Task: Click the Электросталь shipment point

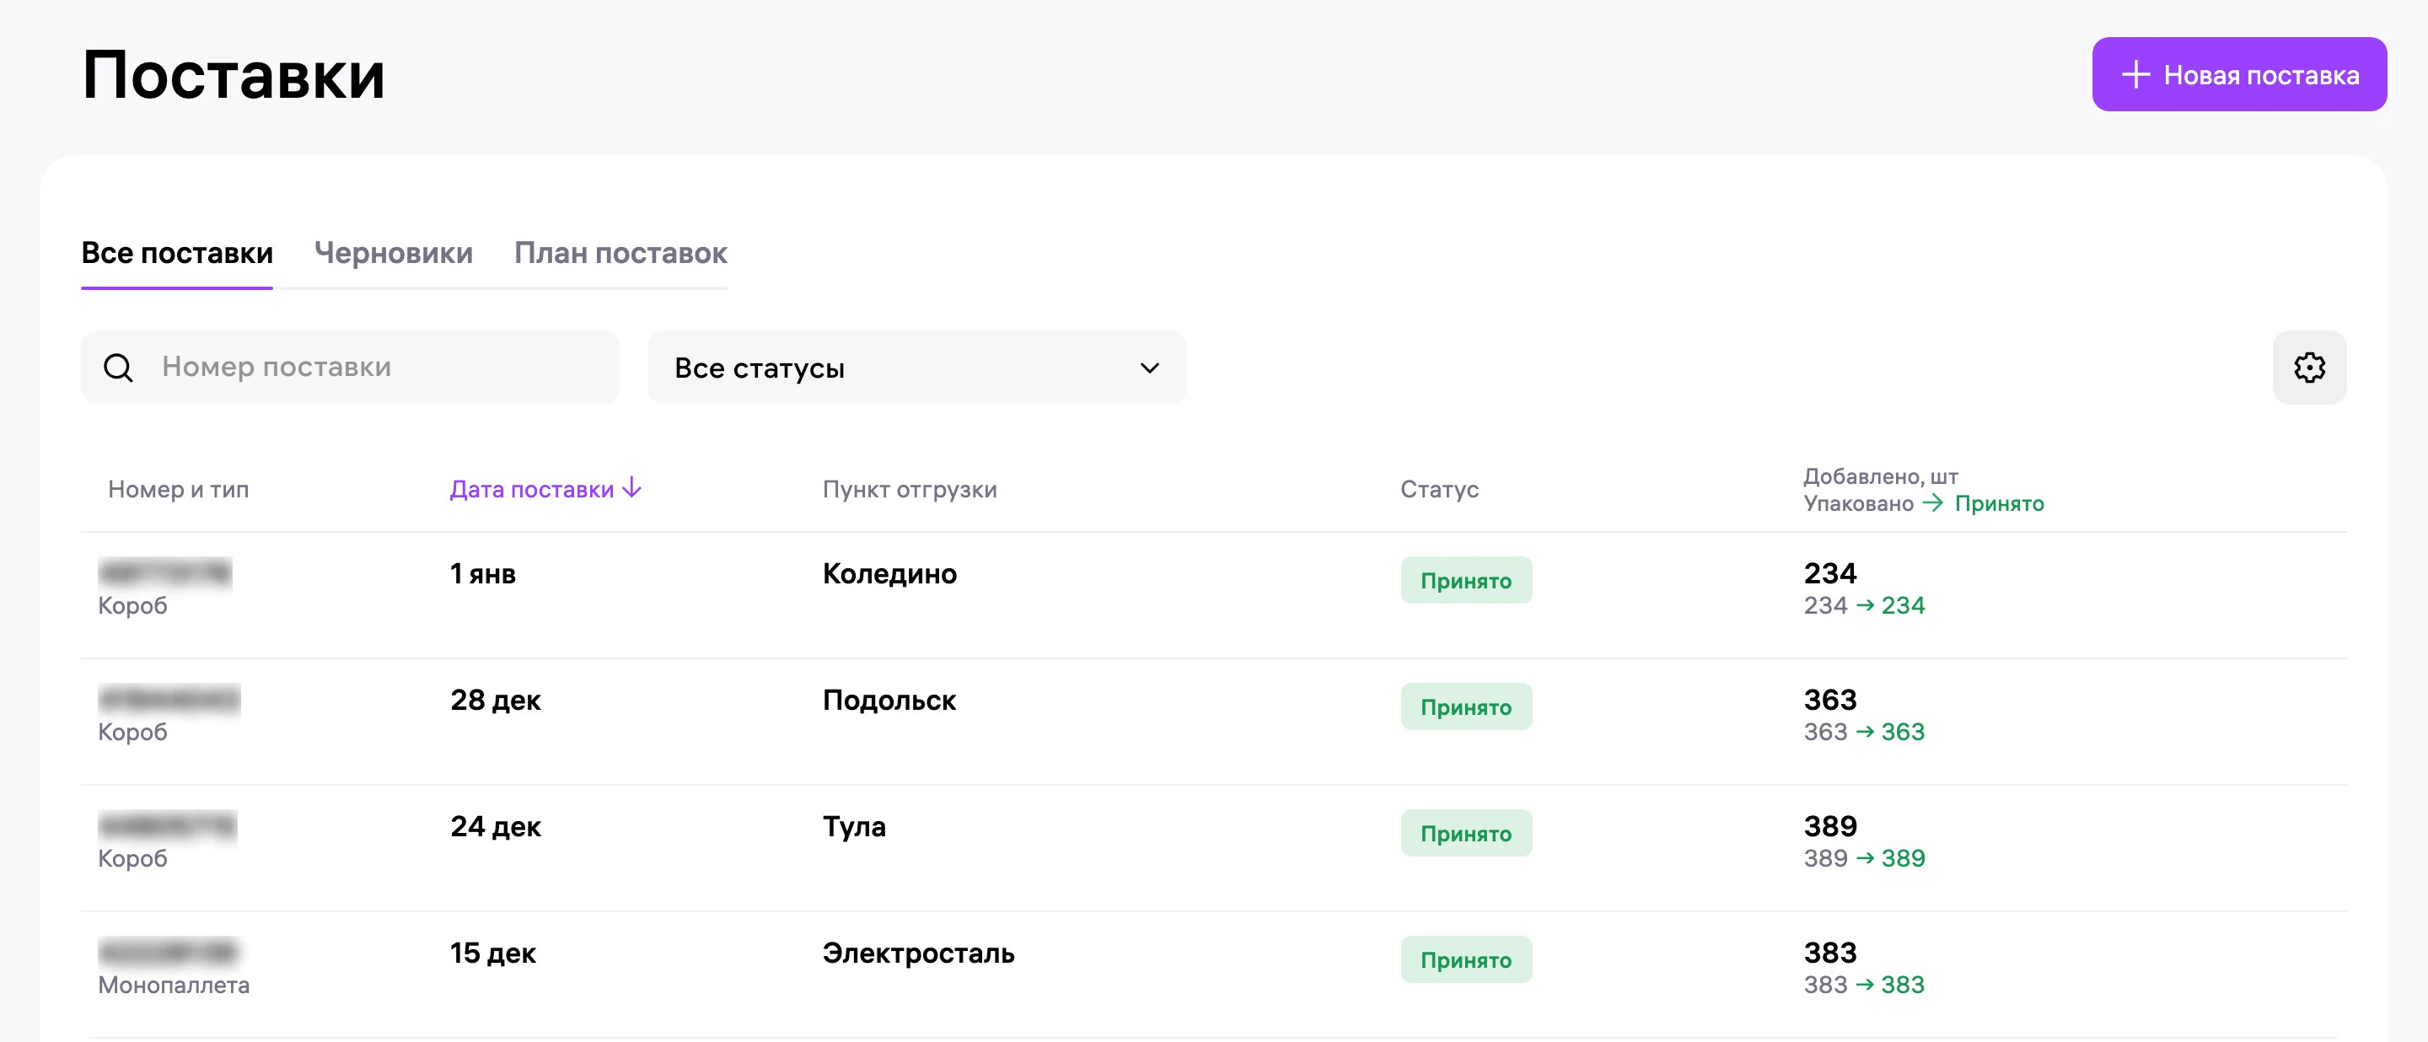Action: click(918, 953)
